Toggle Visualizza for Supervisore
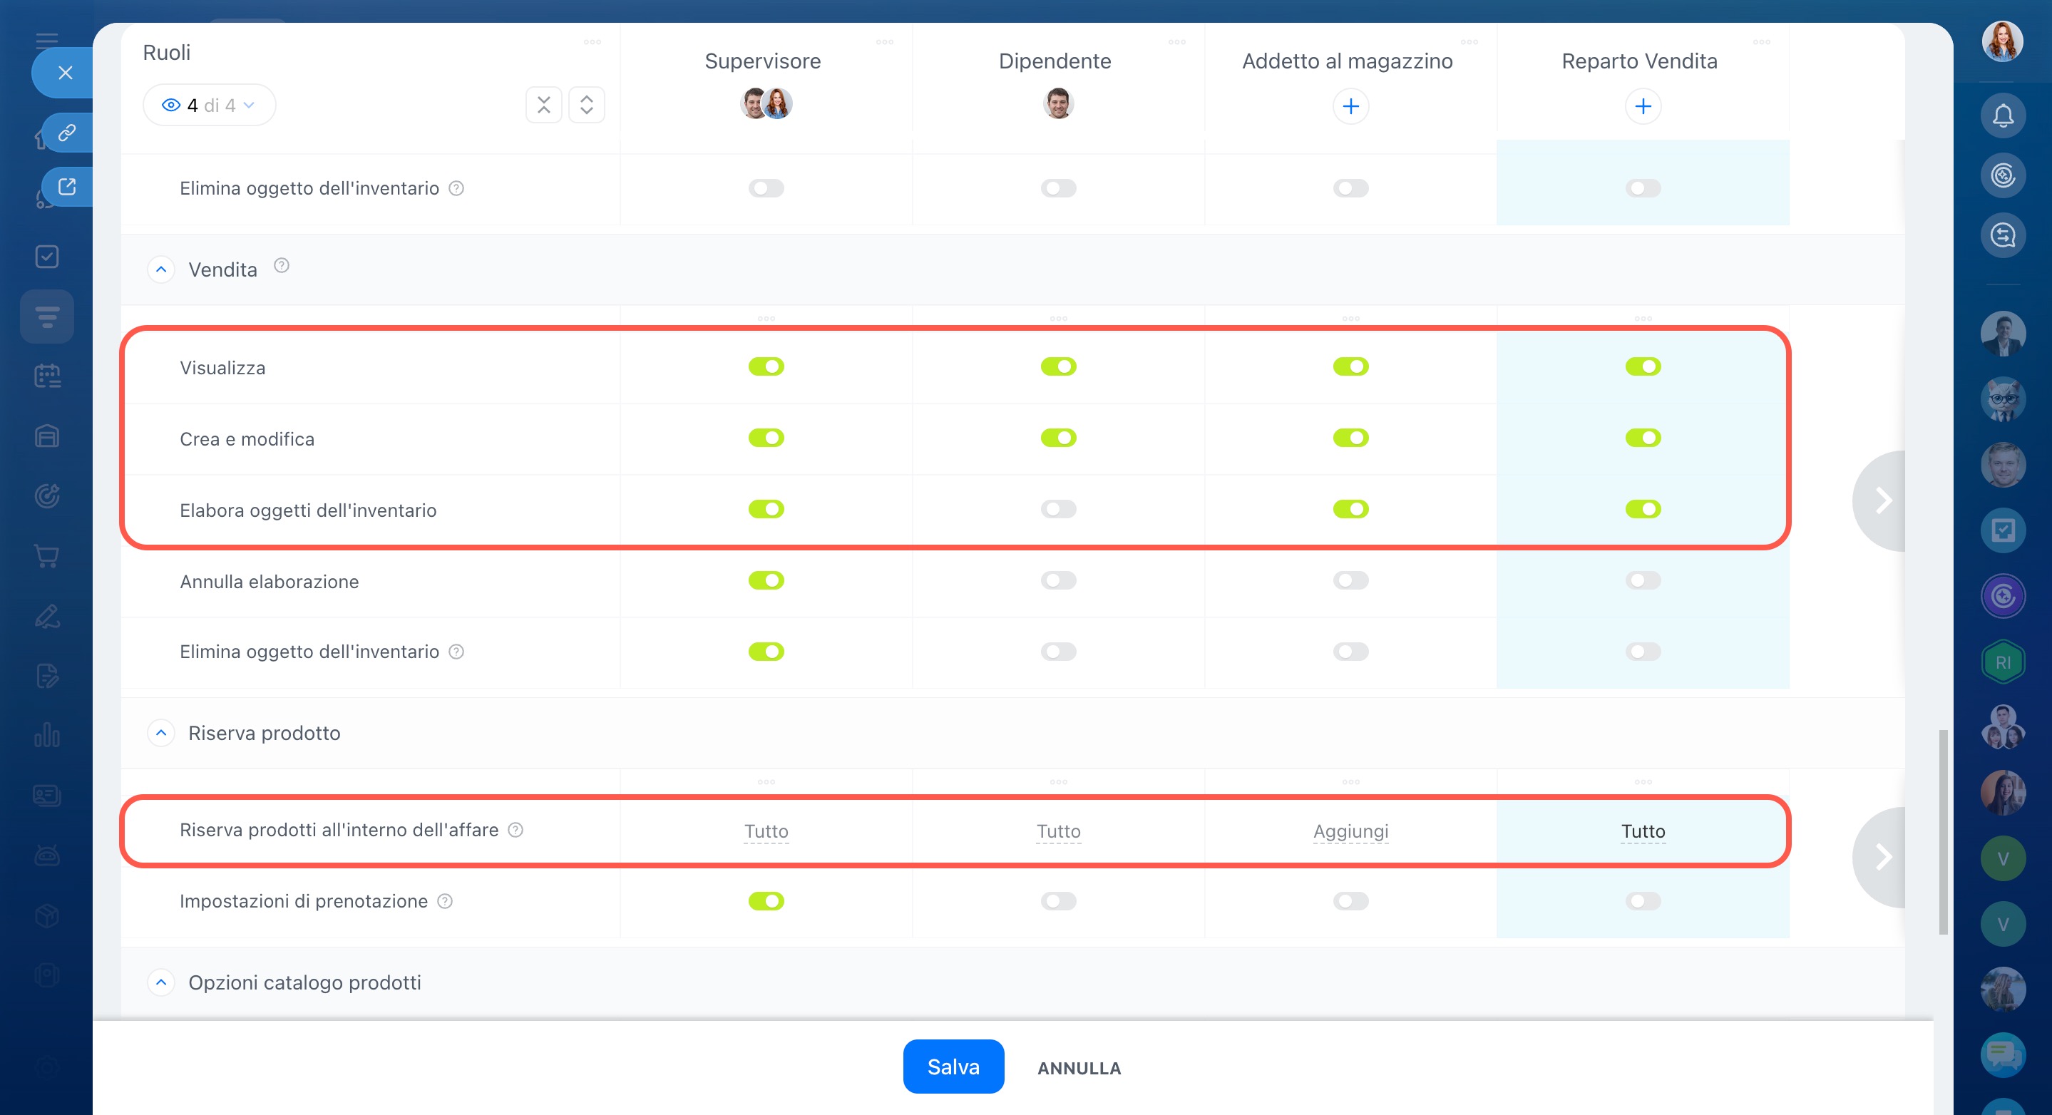The width and height of the screenshot is (2052, 1115). point(766,366)
